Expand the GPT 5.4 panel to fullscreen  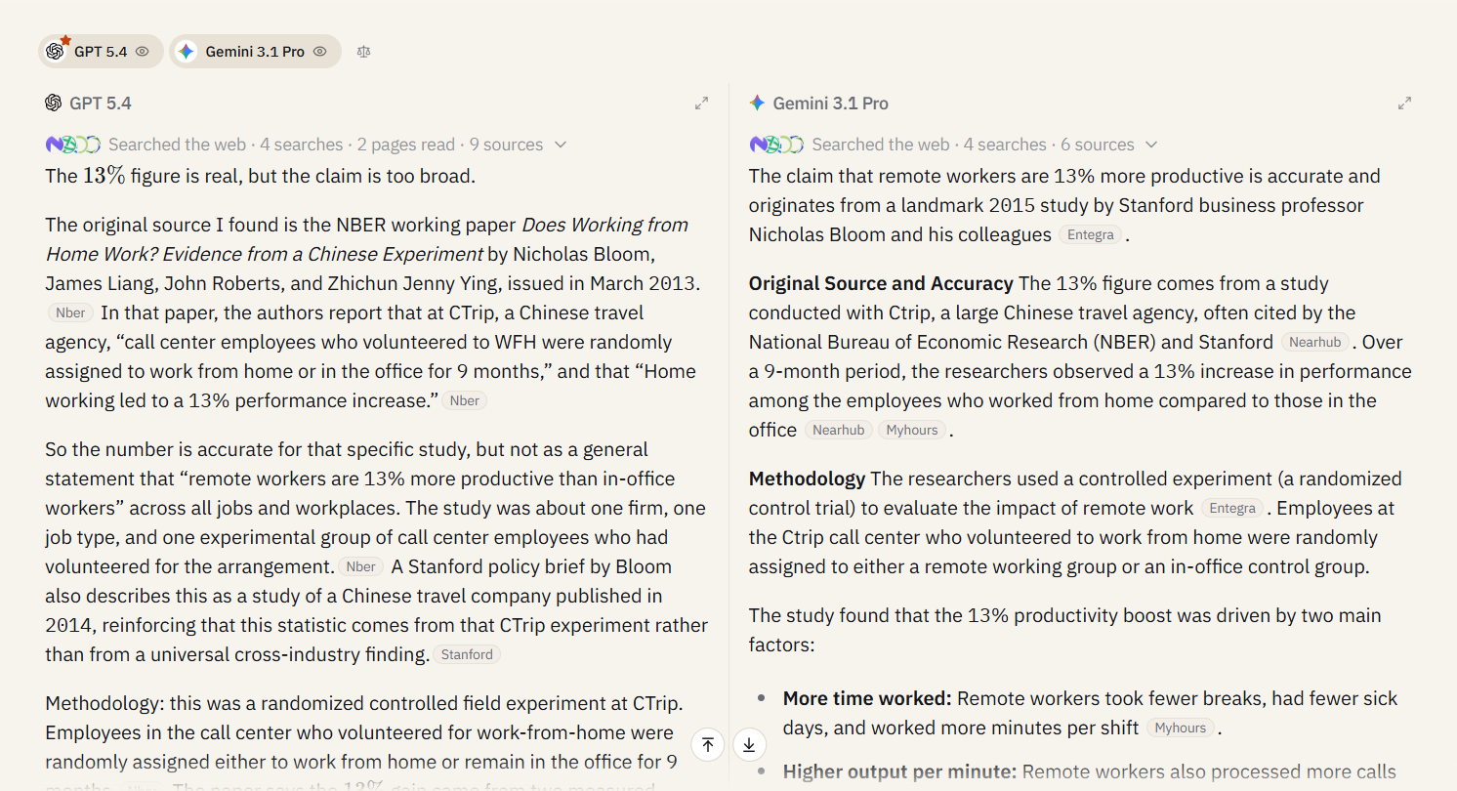point(701,103)
